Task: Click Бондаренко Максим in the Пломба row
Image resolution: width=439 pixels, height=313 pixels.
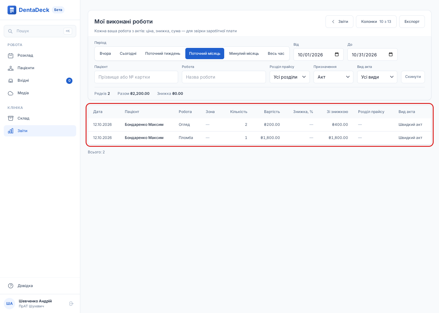Action: [x=144, y=138]
